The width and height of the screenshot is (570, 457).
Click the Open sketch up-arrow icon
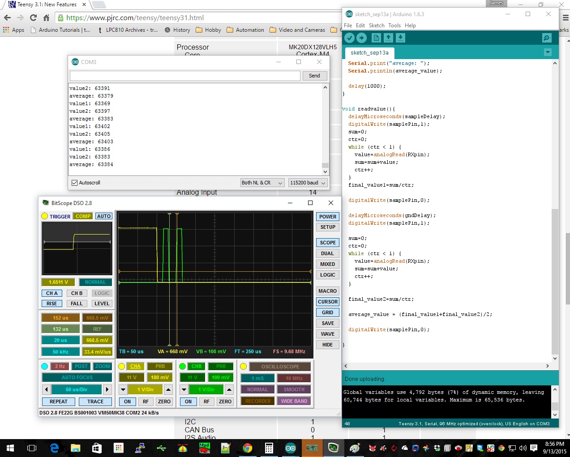pos(388,38)
